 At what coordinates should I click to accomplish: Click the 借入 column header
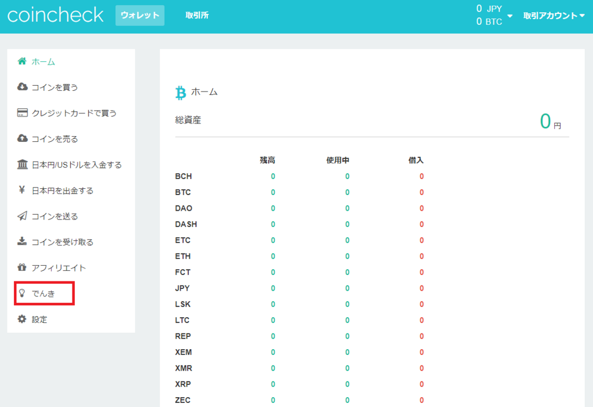[x=416, y=160]
